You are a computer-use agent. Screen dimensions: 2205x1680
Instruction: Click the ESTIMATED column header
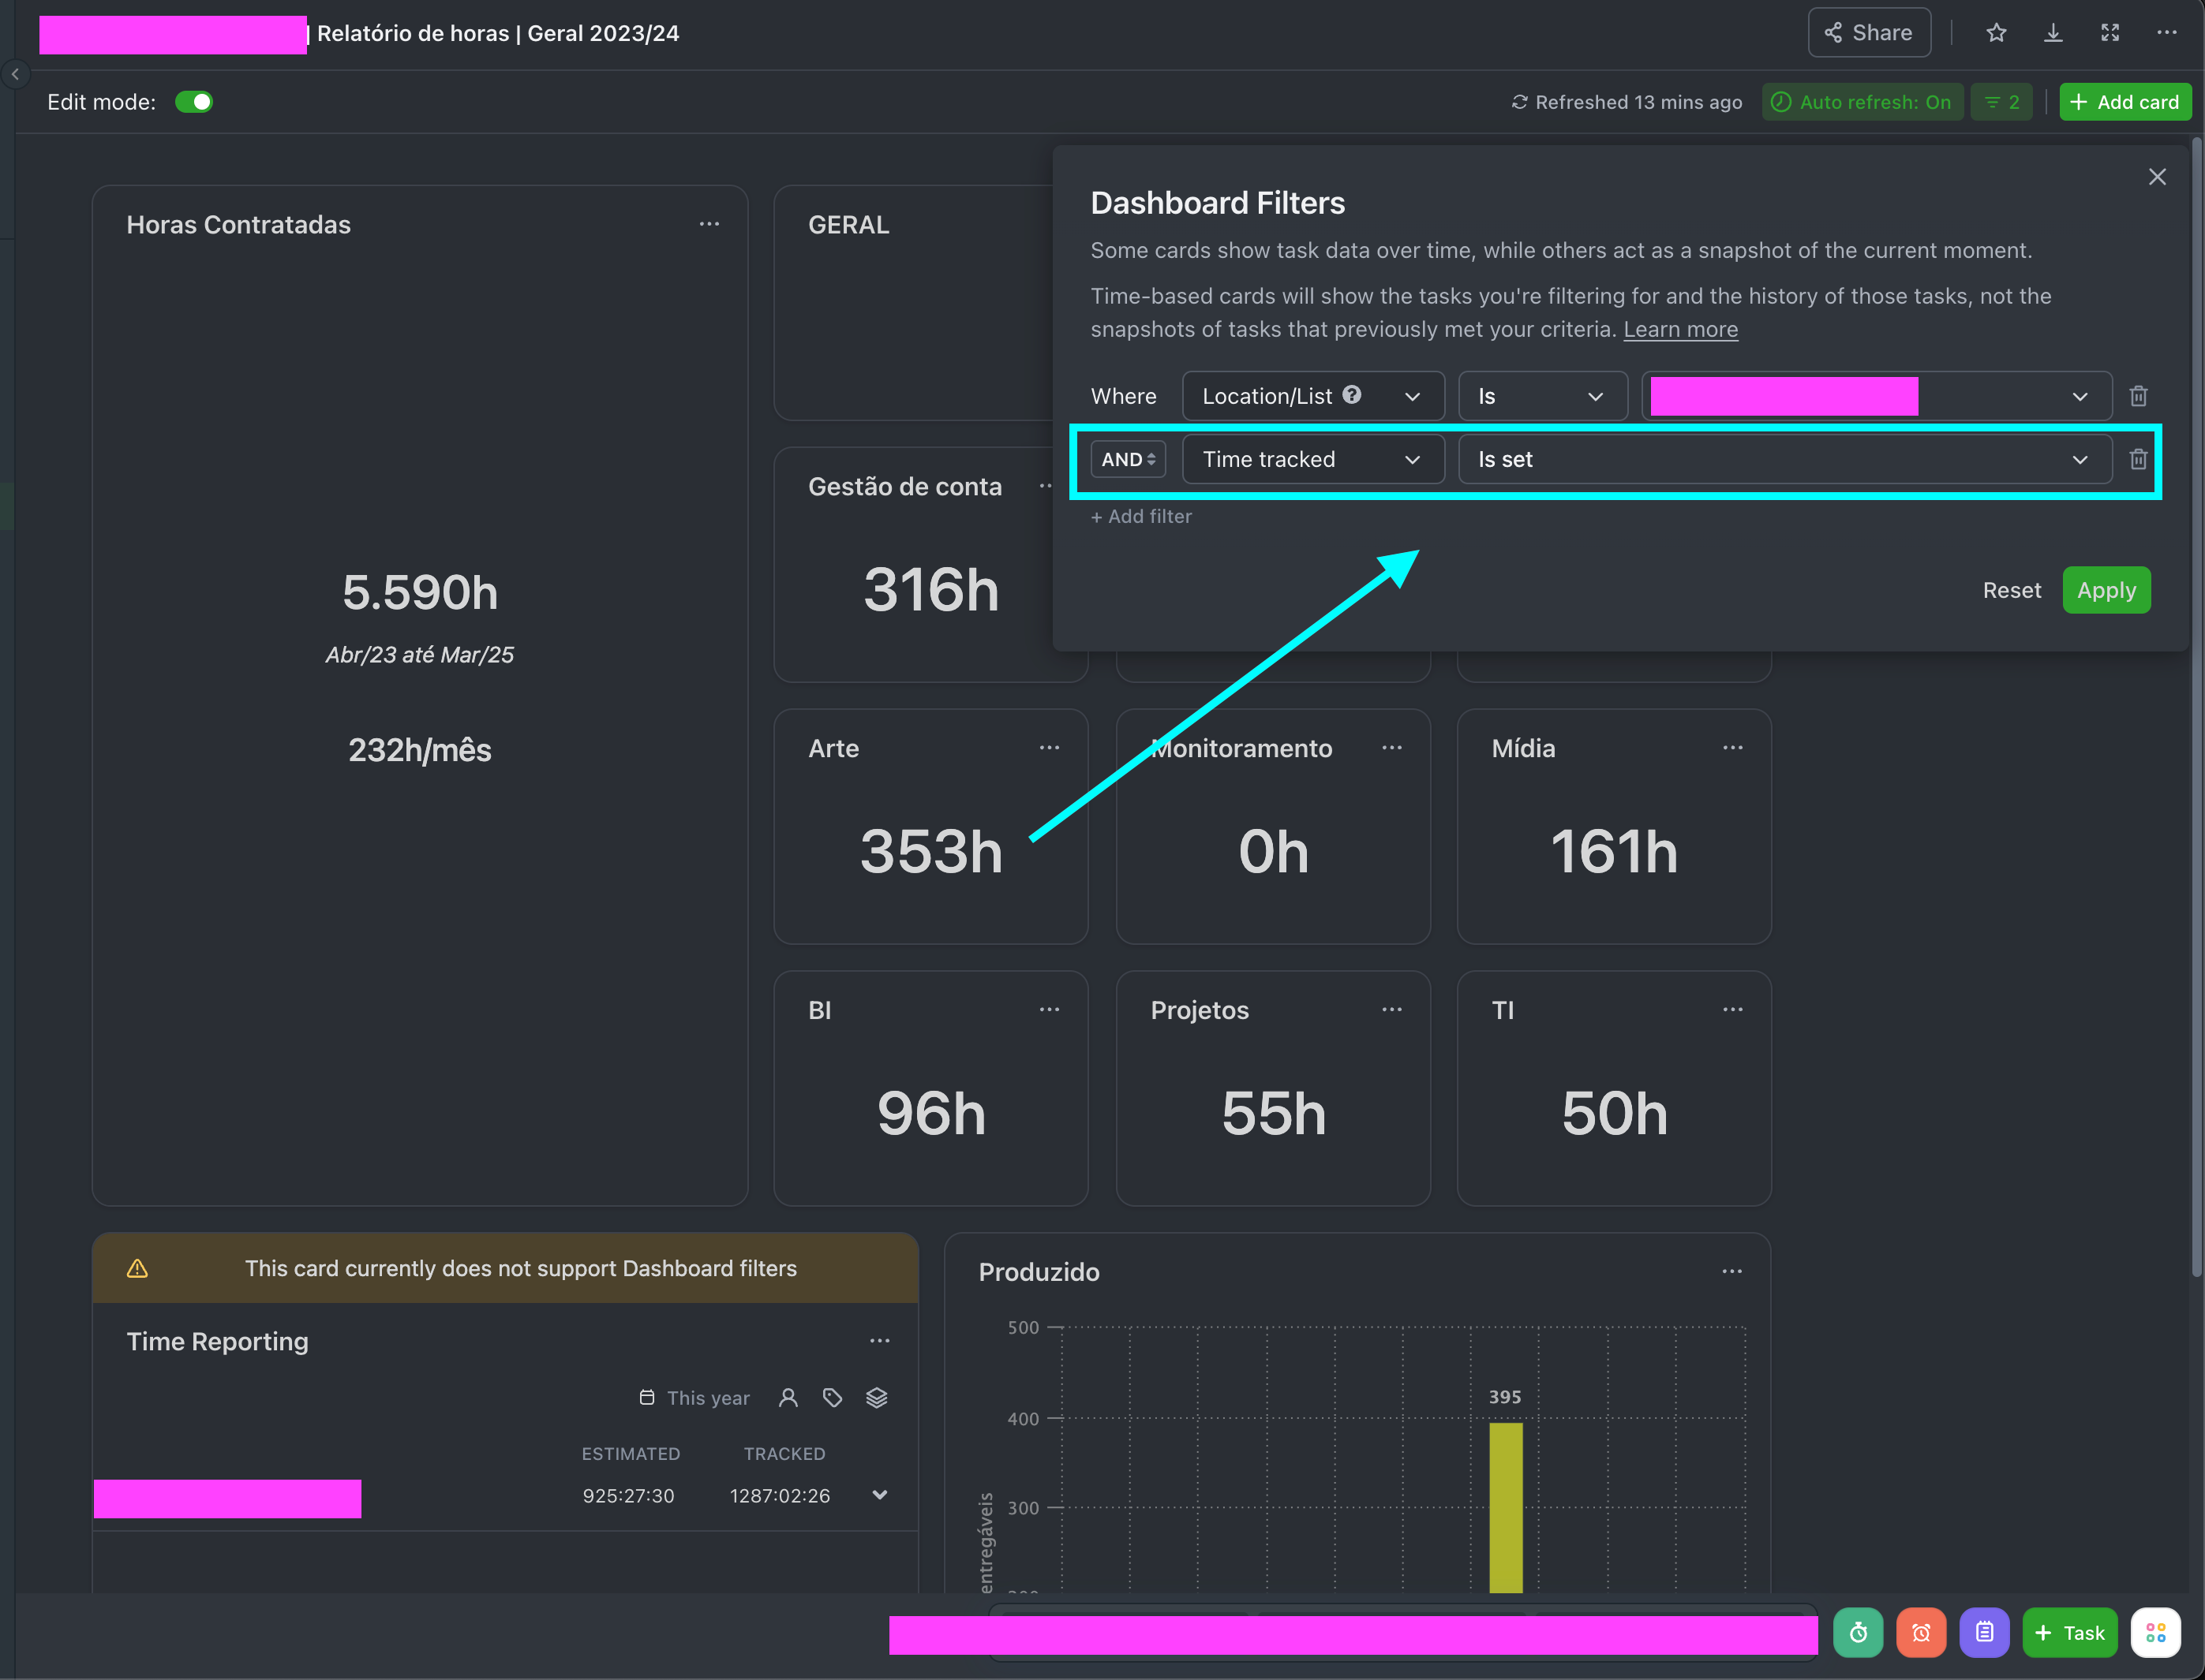coord(631,1454)
